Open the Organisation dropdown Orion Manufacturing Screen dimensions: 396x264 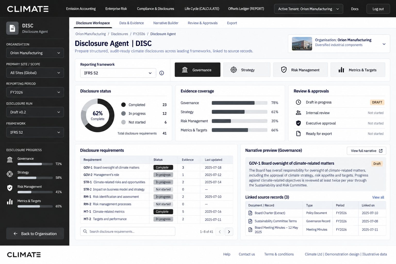coord(35,53)
